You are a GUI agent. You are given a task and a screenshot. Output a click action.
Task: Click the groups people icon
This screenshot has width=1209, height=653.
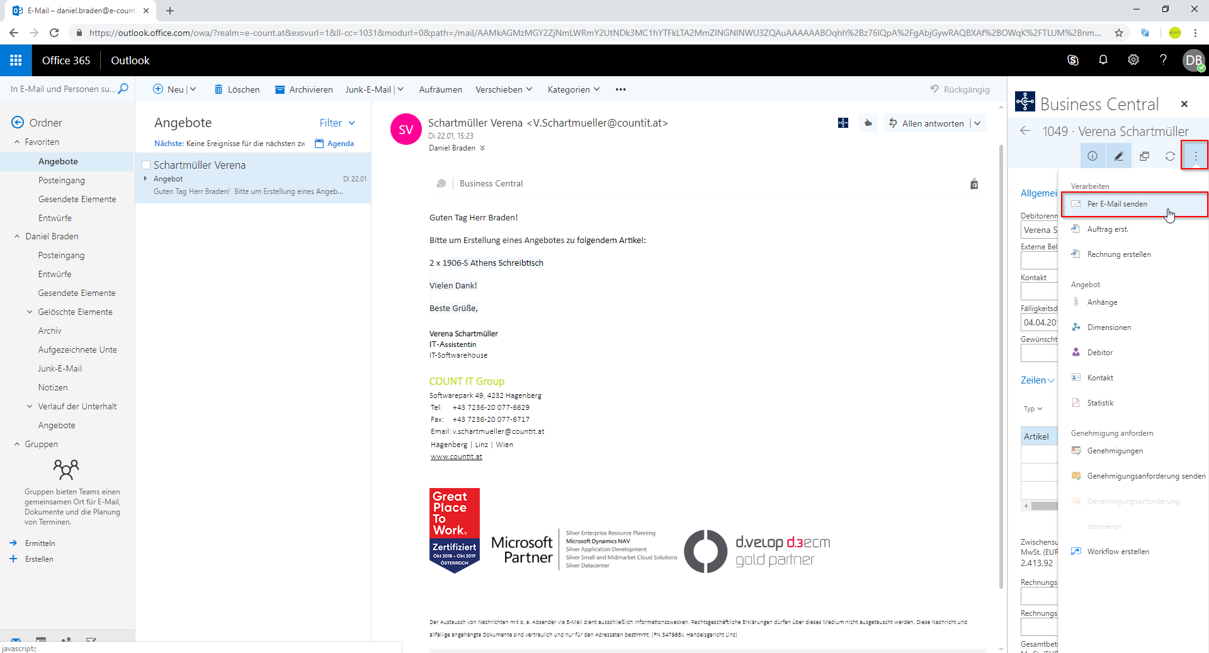(66, 469)
